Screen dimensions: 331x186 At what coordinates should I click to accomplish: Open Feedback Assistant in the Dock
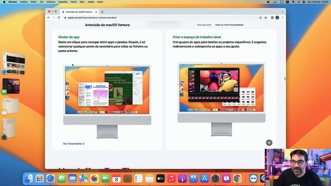(227, 179)
